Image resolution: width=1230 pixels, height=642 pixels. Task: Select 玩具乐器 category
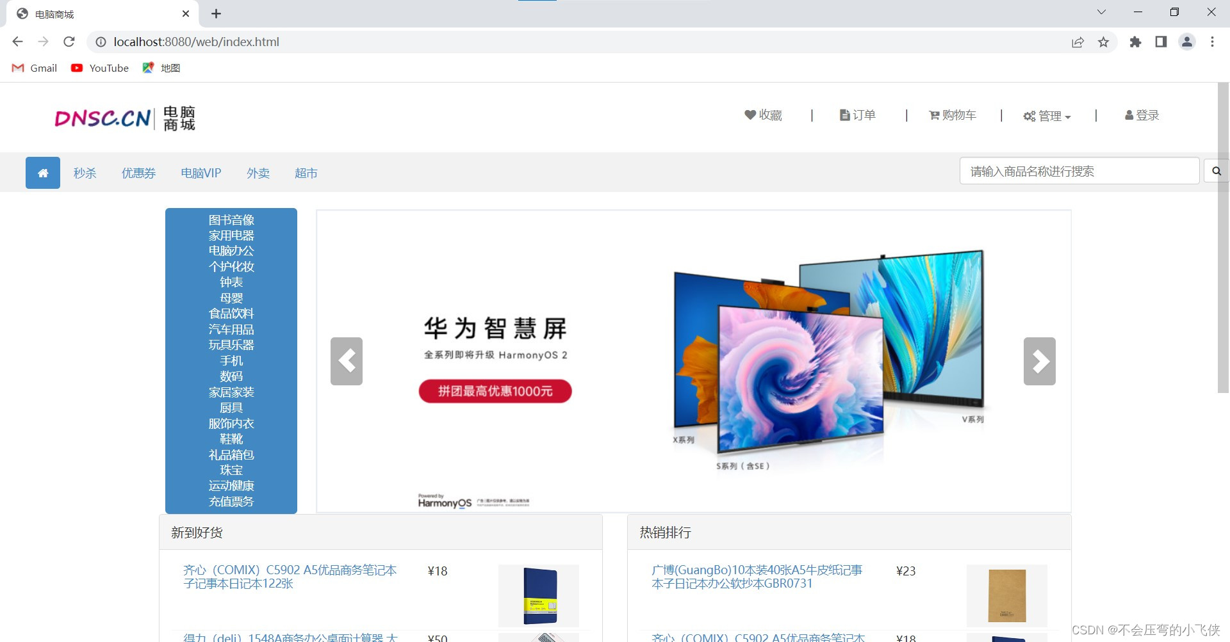coord(231,345)
